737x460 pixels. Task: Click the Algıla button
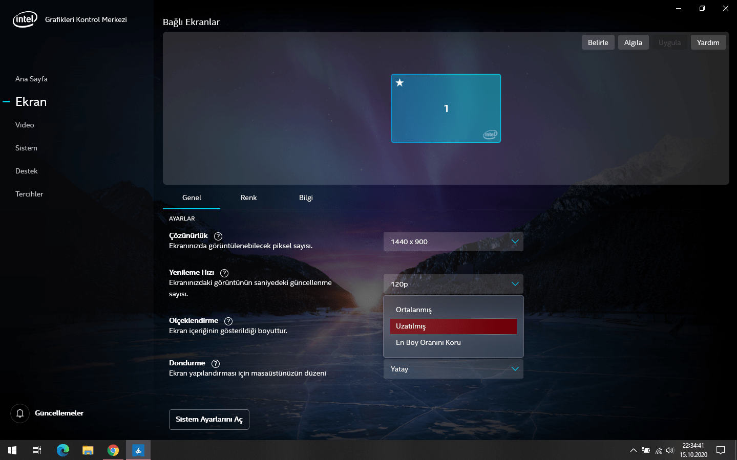coord(634,42)
